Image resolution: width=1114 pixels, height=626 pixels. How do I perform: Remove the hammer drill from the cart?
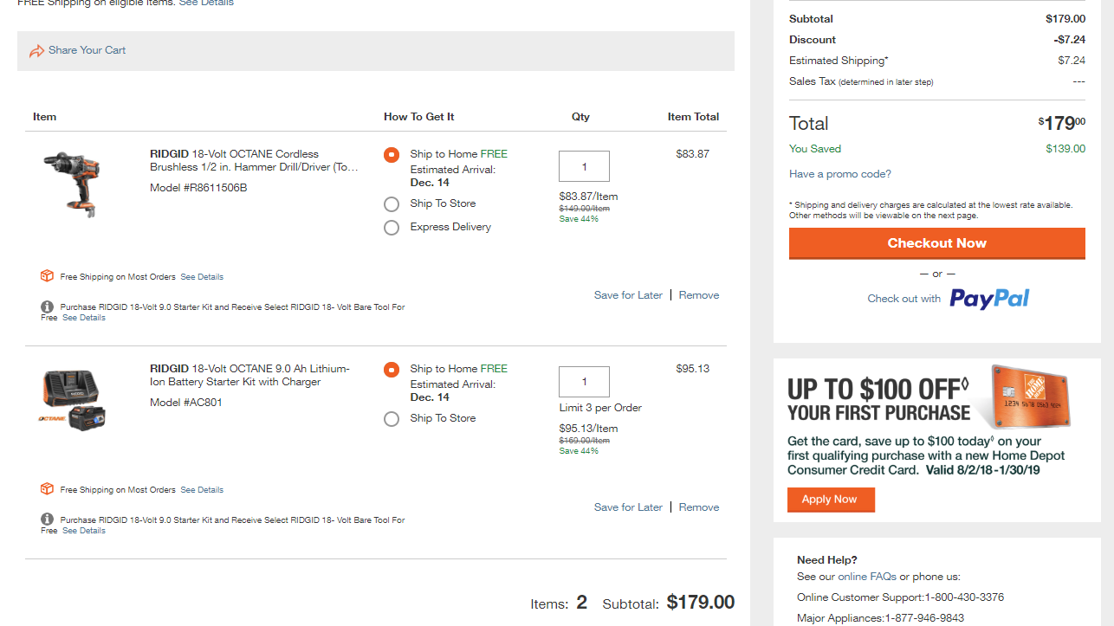tap(699, 295)
